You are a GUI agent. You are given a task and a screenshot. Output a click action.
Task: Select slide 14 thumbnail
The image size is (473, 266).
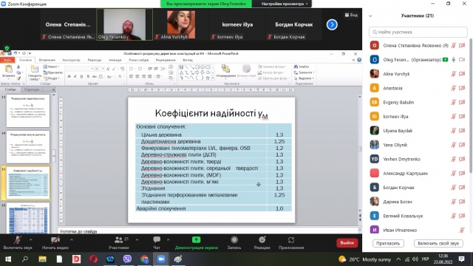coord(28,147)
